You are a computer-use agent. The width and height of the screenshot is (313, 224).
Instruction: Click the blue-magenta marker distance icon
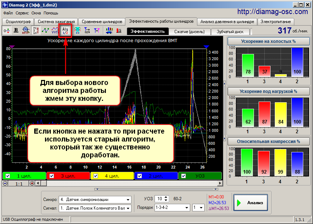97,31
